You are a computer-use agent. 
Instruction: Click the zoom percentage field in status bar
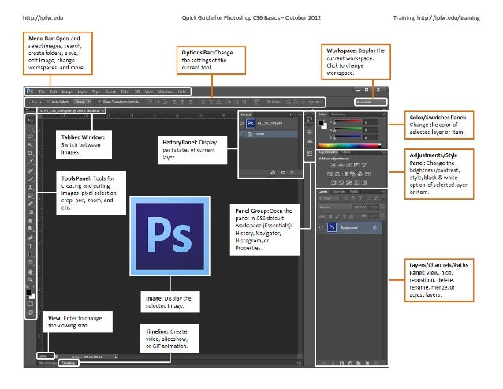[46, 357]
